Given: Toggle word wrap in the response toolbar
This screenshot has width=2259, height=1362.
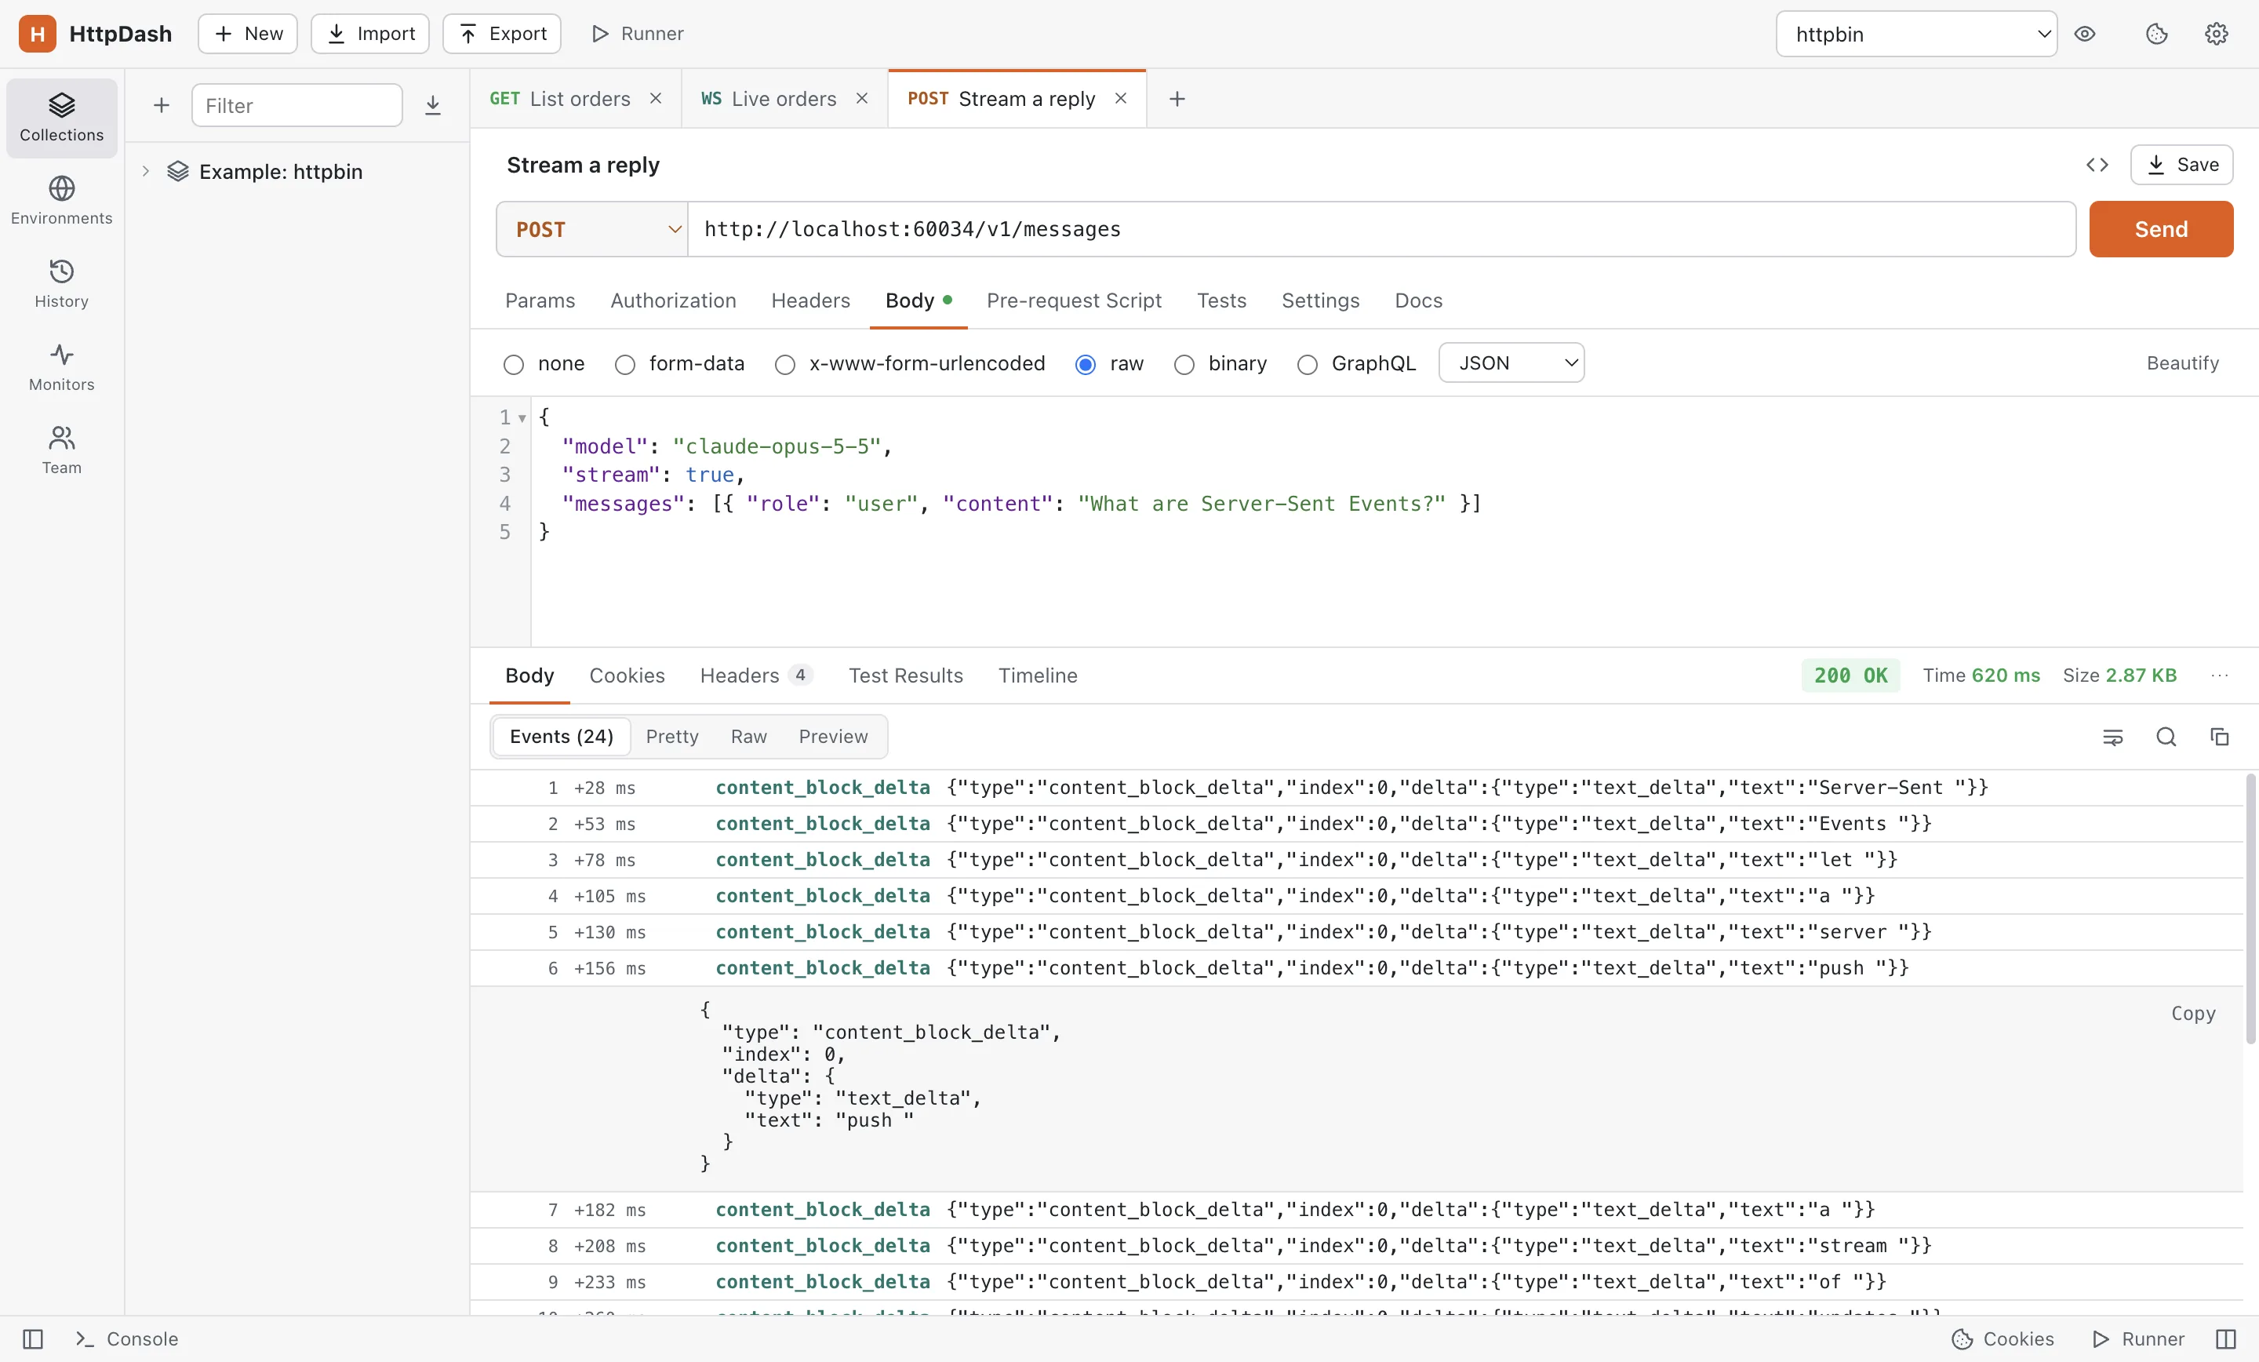Looking at the screenshot, I should (2113, 737).
